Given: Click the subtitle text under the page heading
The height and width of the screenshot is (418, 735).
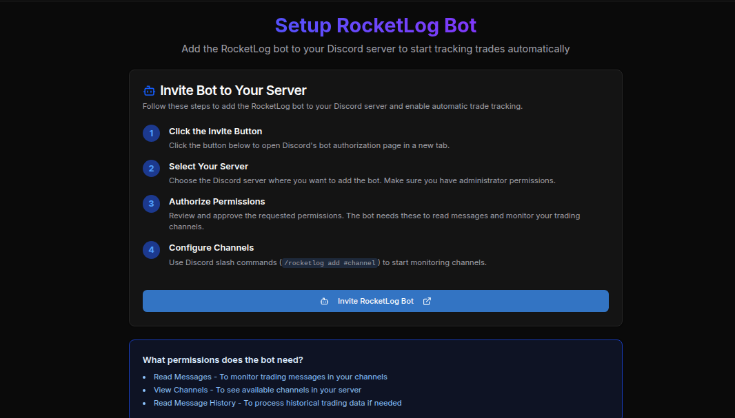Looking at the screenshot, I should point(375,49).
